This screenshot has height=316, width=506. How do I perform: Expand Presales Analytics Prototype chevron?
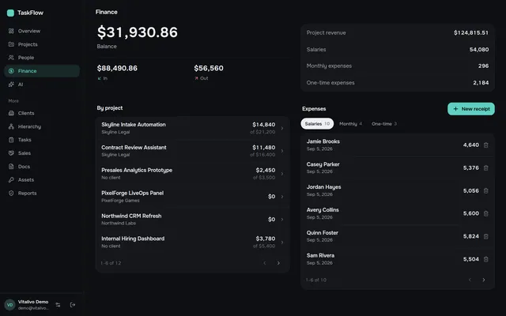click(282, 174)
